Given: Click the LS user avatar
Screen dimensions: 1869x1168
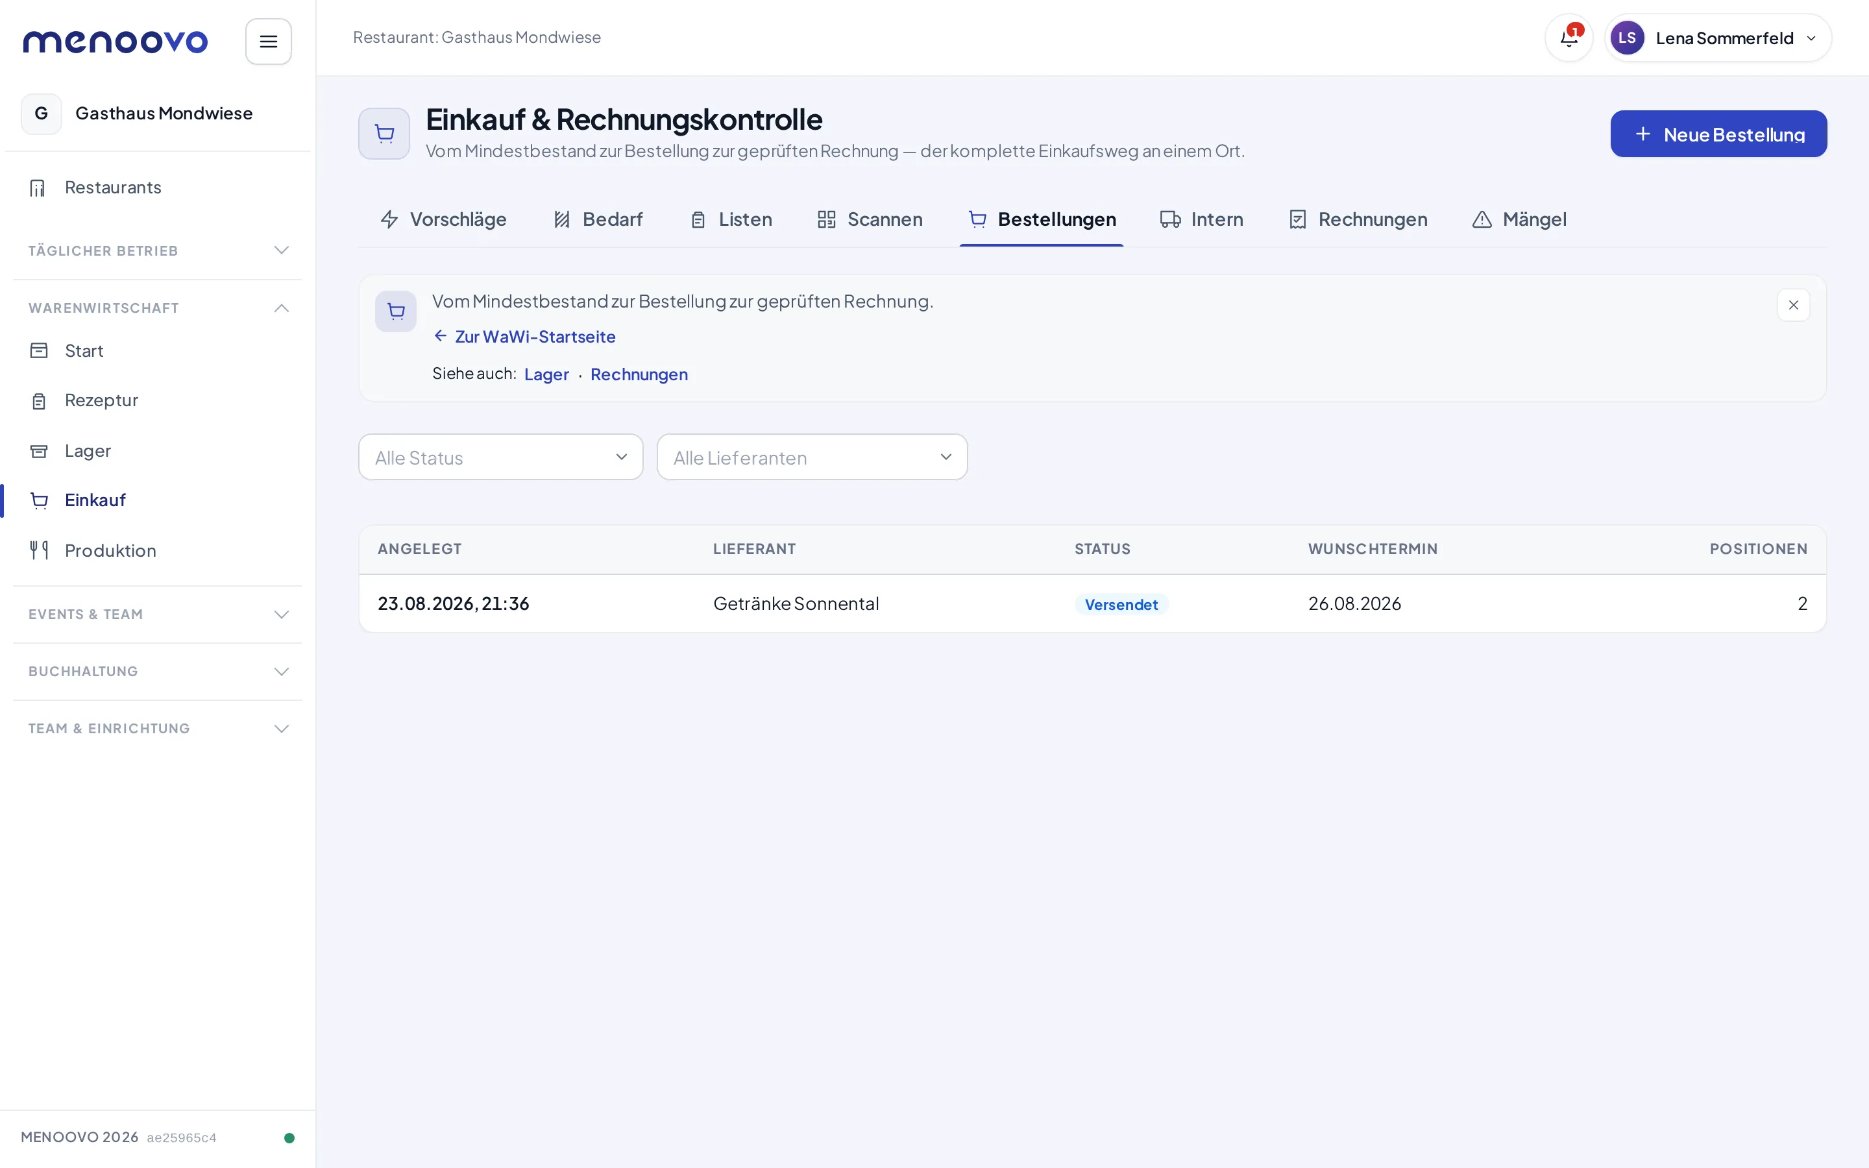Looking at the screenshot, I should pos(1626,38).
